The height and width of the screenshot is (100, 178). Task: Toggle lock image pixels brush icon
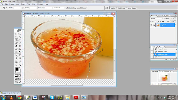pos(158,21)
